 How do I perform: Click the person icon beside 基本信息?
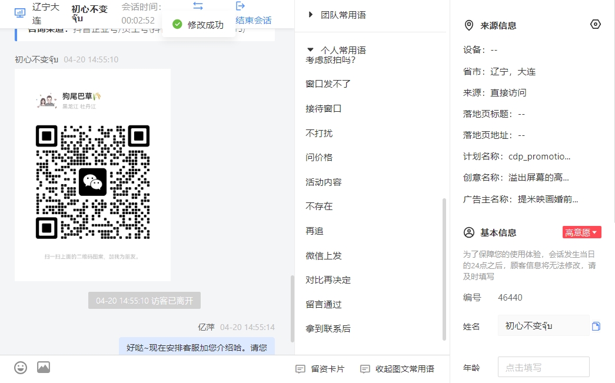(468, 232)
